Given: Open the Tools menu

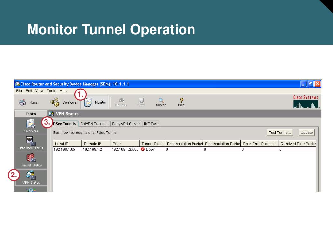Looking at the screenshot, I should pyautogui.click(x=51, y=91).
